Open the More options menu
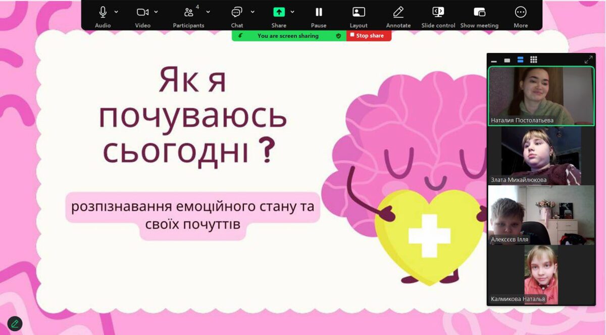The image size is (606, 335). click(521, 12)
